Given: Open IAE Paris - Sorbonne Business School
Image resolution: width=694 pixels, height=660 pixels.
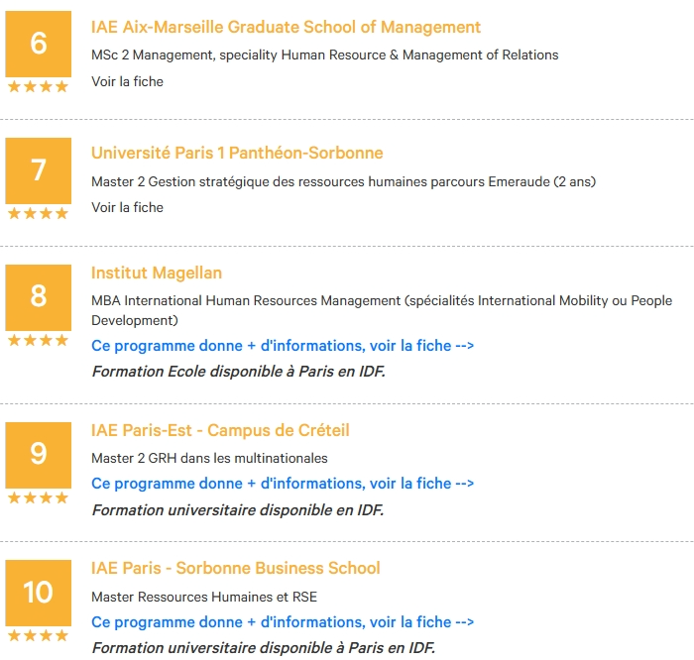Looking at the screenshot, I should coord(236,568).
